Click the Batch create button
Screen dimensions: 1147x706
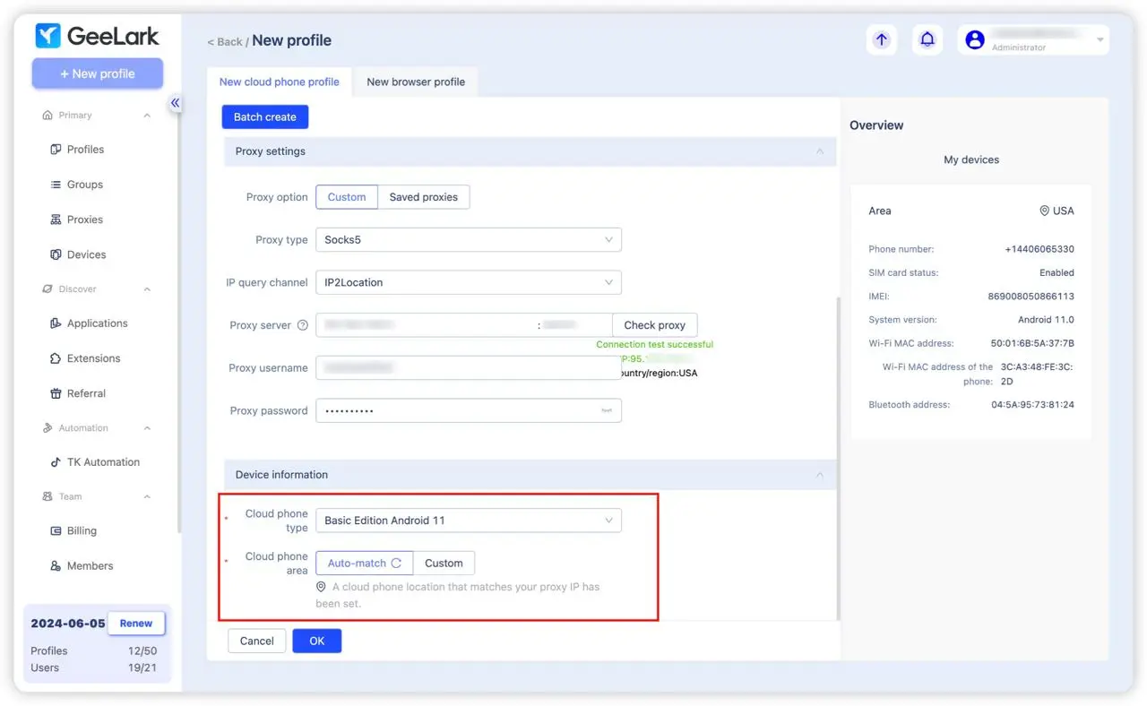pos(264,116)
